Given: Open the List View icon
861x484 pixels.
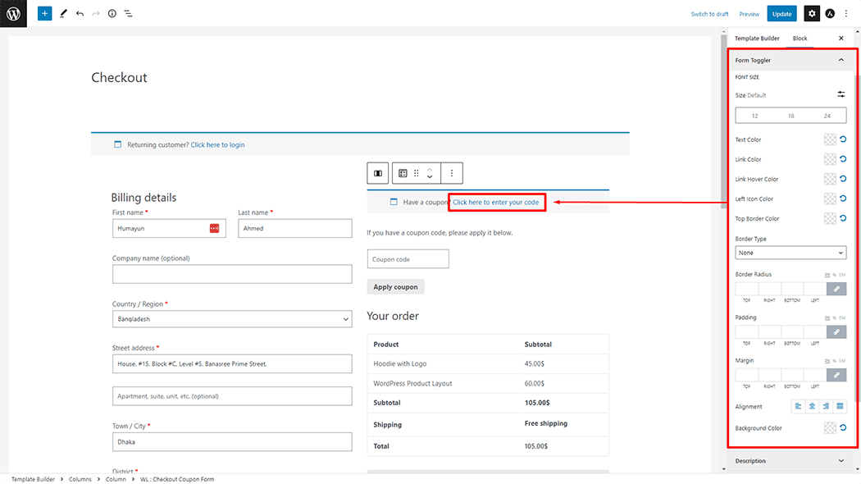Looking at the screenshot, I should tap(129, 14).
